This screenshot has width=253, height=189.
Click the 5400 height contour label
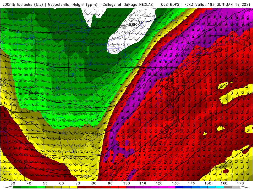[x=86, y=106]
